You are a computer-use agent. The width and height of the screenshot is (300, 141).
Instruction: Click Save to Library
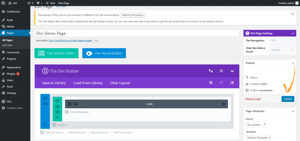pos(54,83)
